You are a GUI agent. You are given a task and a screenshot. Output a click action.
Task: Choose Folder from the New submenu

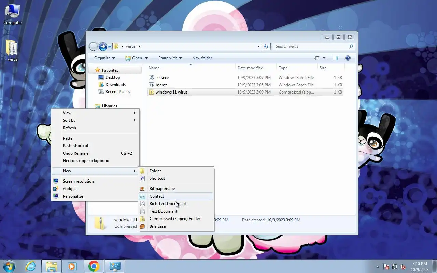click(176, 171)
